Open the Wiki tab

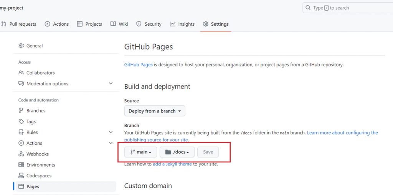[x=119, y=24]
